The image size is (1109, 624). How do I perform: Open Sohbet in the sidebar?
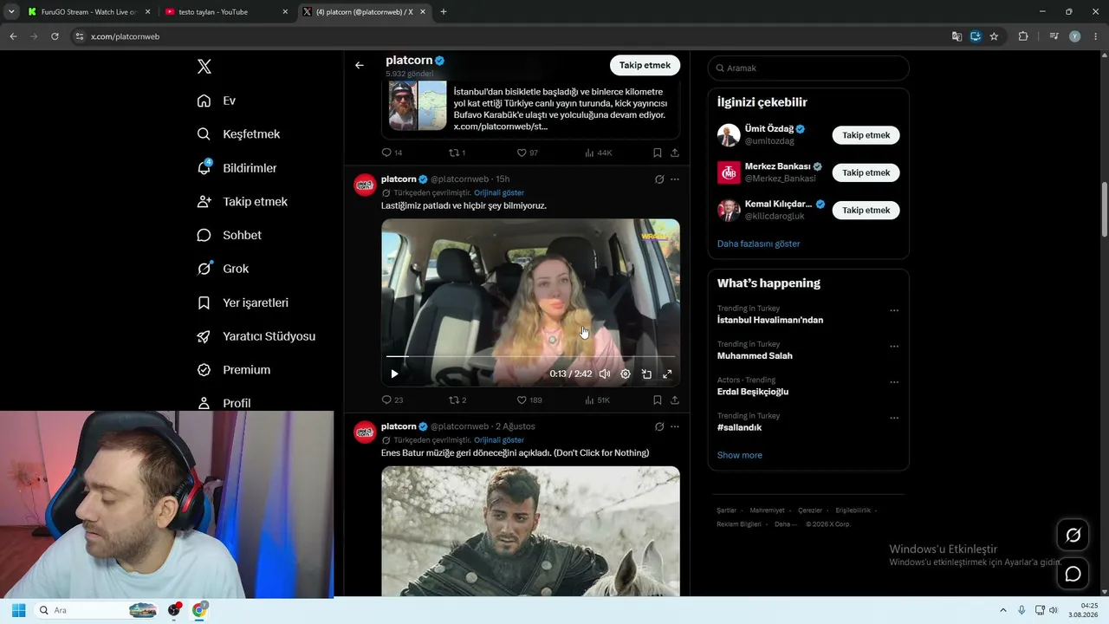230,235
